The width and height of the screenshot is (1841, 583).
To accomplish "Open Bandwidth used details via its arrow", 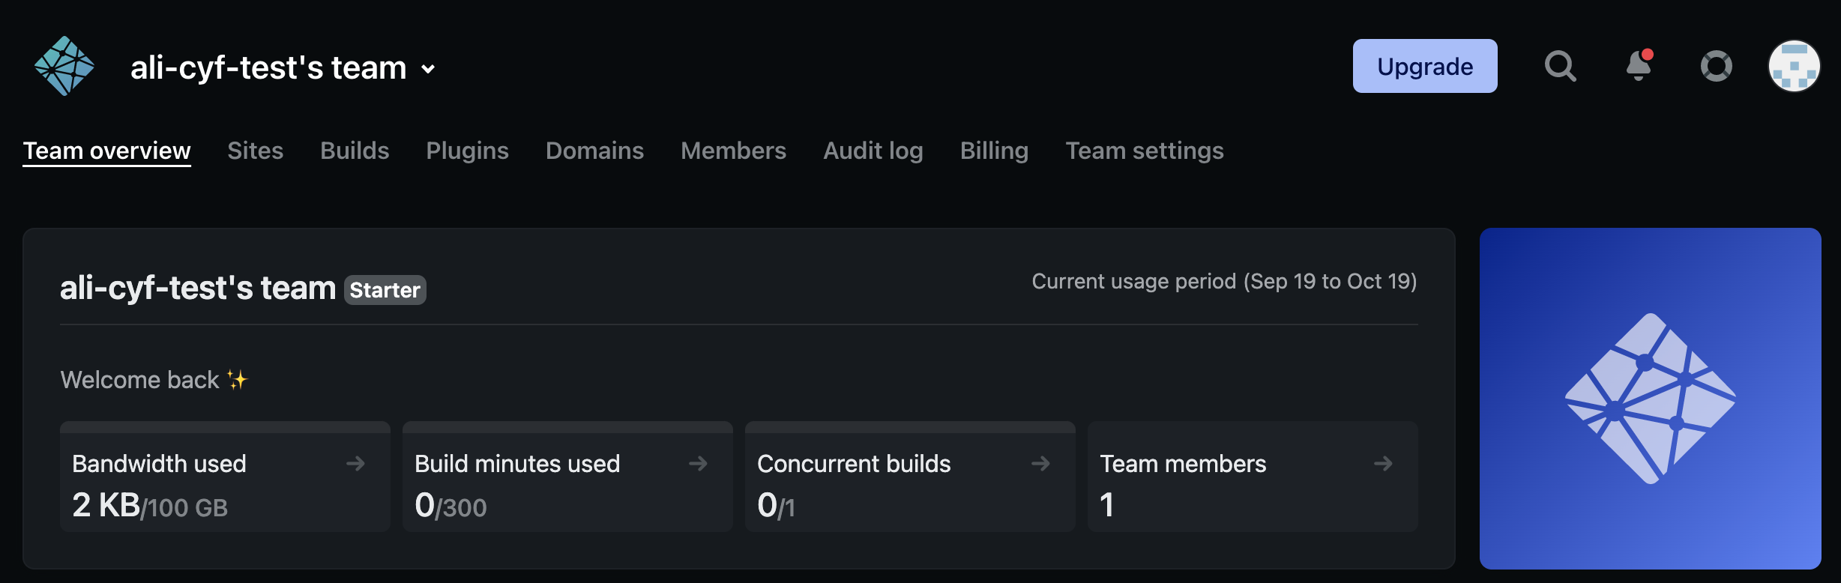I will (355, 464).
